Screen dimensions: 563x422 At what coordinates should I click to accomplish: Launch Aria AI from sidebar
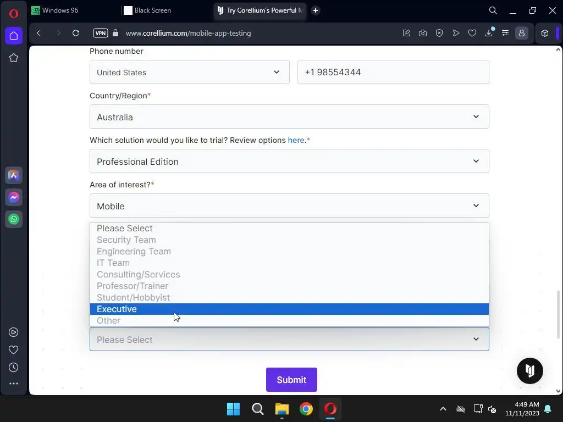pyautogui.click(x=14, y=175)
